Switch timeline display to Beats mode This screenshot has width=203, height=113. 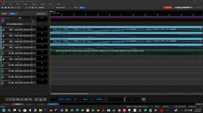(x=82, y=8)
